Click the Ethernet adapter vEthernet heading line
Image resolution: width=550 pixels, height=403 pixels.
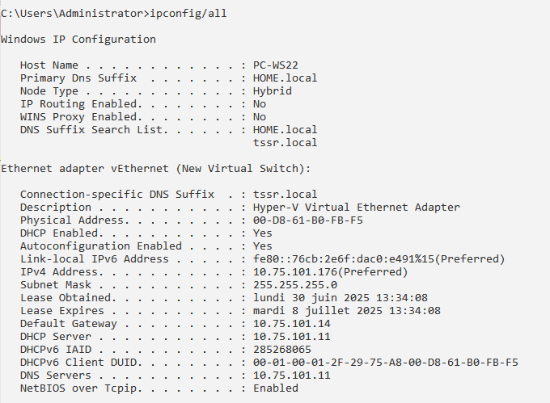pos(155,168)
